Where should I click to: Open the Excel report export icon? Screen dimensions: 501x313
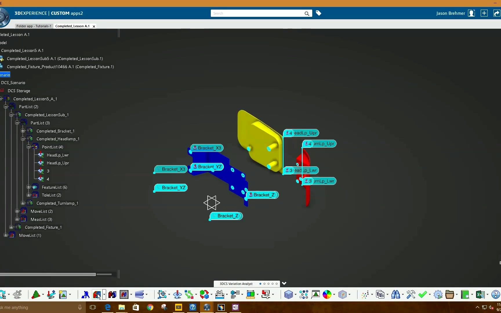[x=481, y=294]
